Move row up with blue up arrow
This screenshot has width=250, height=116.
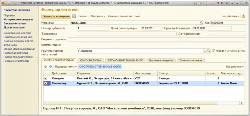46,67
